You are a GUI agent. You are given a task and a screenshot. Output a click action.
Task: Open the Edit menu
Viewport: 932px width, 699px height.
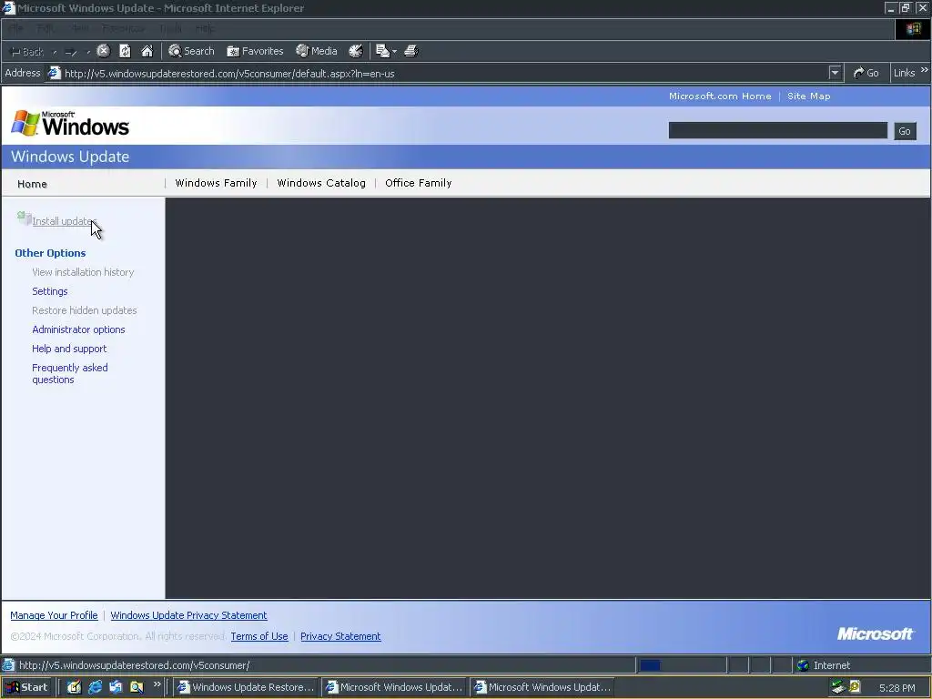pos(46,28)
